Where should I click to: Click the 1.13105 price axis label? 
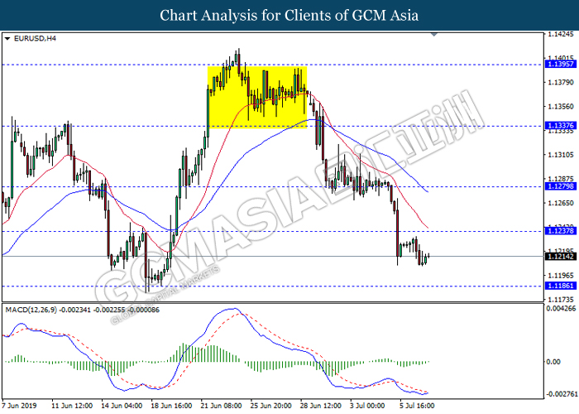tap(561, 155)
